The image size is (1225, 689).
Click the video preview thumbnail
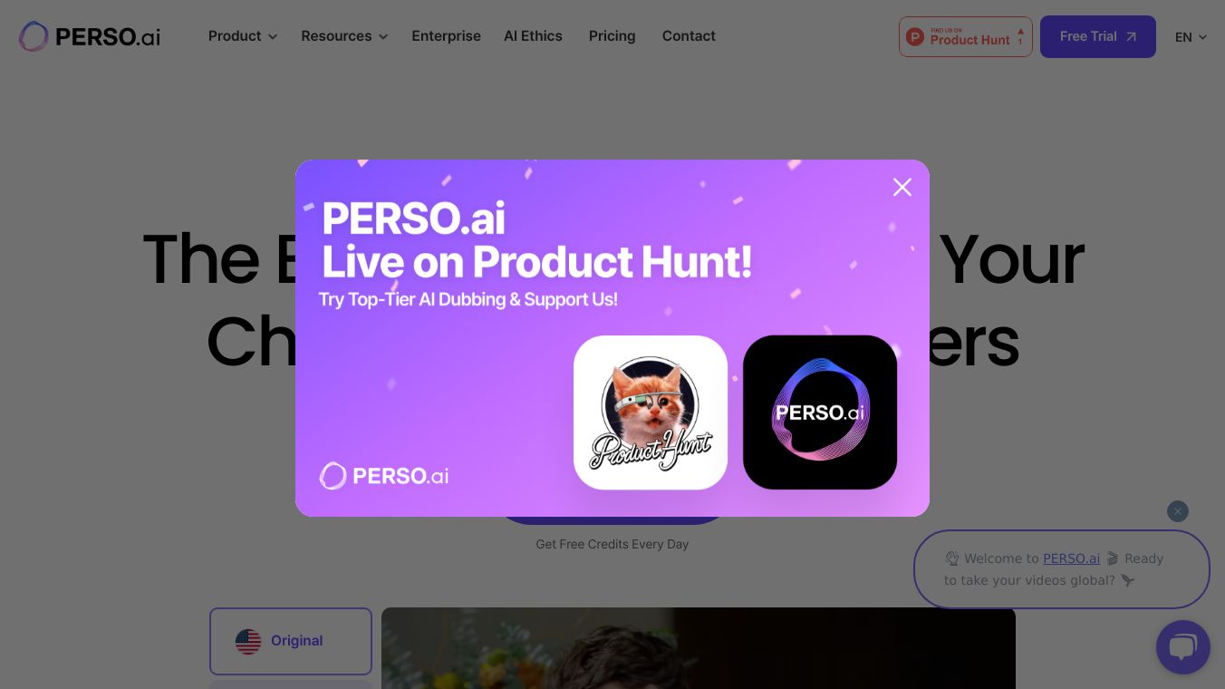(x=699, y=648)
